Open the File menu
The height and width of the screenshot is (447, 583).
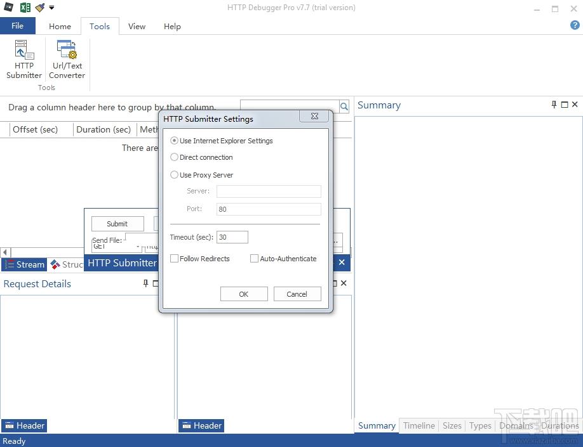point(18,25)
